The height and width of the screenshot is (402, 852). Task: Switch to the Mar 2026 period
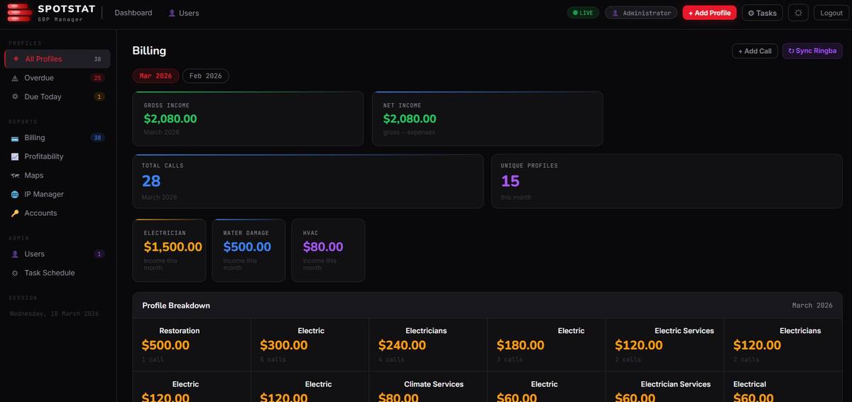(155, 76)
